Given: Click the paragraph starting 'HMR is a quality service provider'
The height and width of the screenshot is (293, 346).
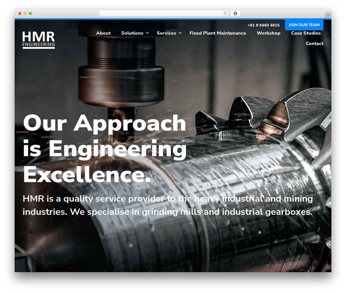Looking at the screenshot, I should pos(168,205).
